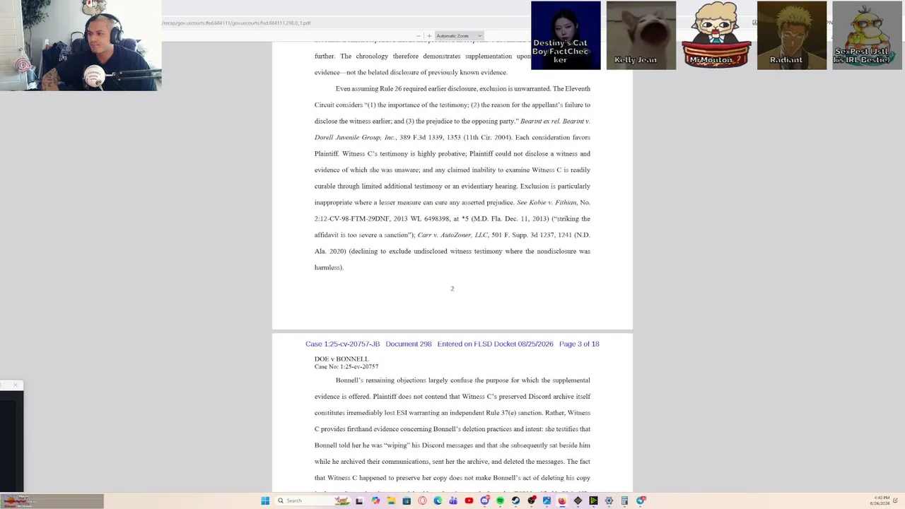905x509 pixels.
Task: Open YouTube from the taskbar
Action: tap(469, 501)
